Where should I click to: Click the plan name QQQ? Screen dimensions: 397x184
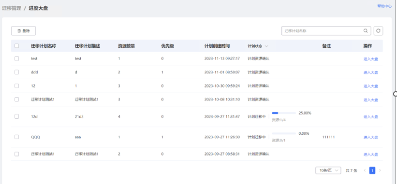(x=35, y=137)
